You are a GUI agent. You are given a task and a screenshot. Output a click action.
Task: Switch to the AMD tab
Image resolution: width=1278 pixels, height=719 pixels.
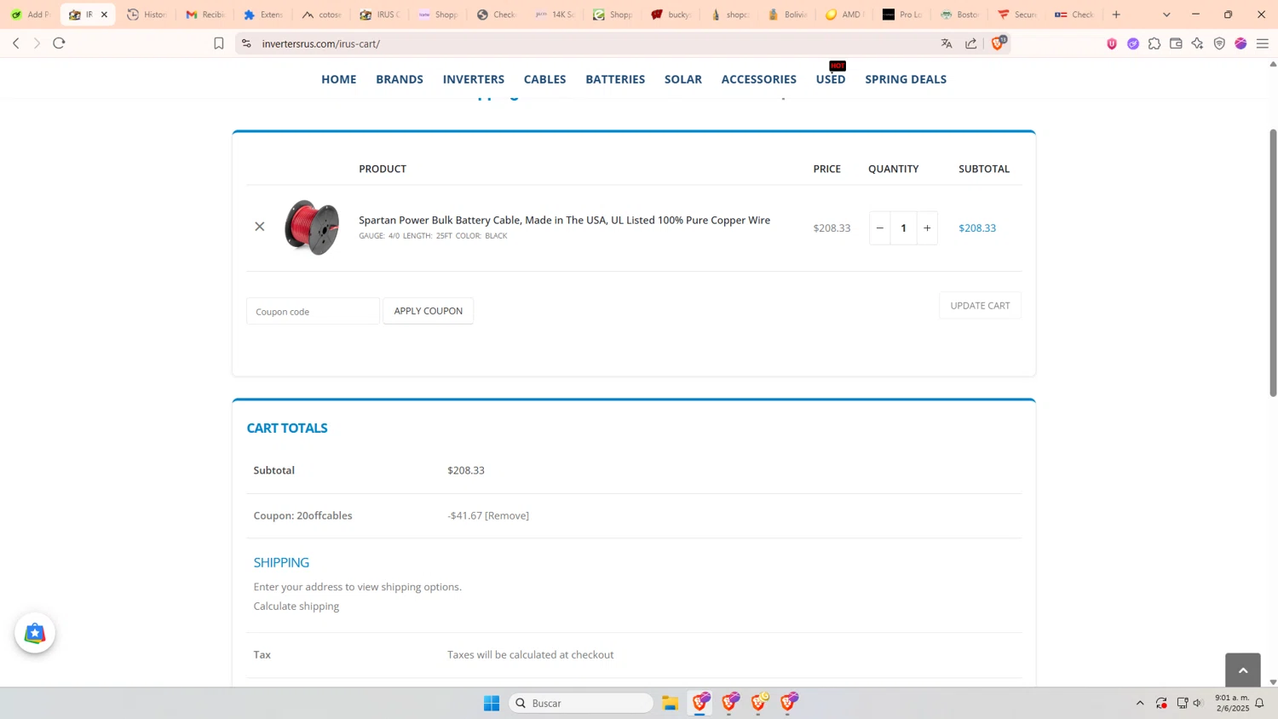844,14
